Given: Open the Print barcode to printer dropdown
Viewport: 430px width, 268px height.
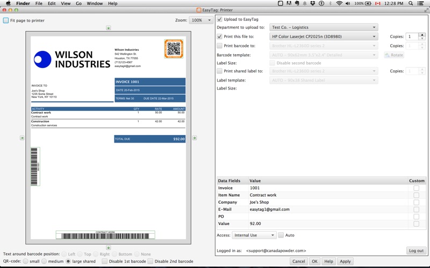Looking at the screenshot, I should [324, 46].
